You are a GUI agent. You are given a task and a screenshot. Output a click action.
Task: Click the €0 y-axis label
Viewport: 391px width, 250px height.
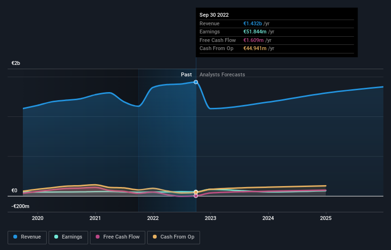(x=14, y=190)
